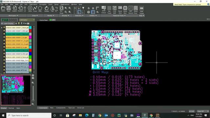Expand the Featured Tools group dropdown
The height and width of the screenshot is (118, 210).
click(x=119, y=16)
